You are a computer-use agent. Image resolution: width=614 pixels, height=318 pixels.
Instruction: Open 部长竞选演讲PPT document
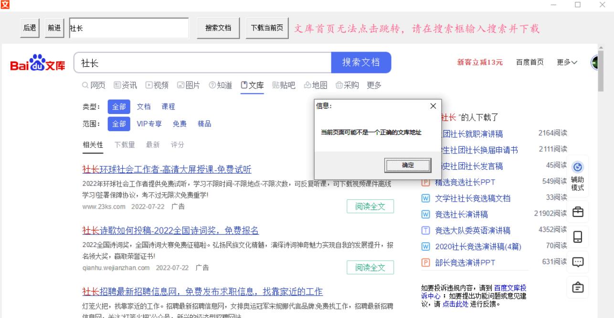(465, 263)
